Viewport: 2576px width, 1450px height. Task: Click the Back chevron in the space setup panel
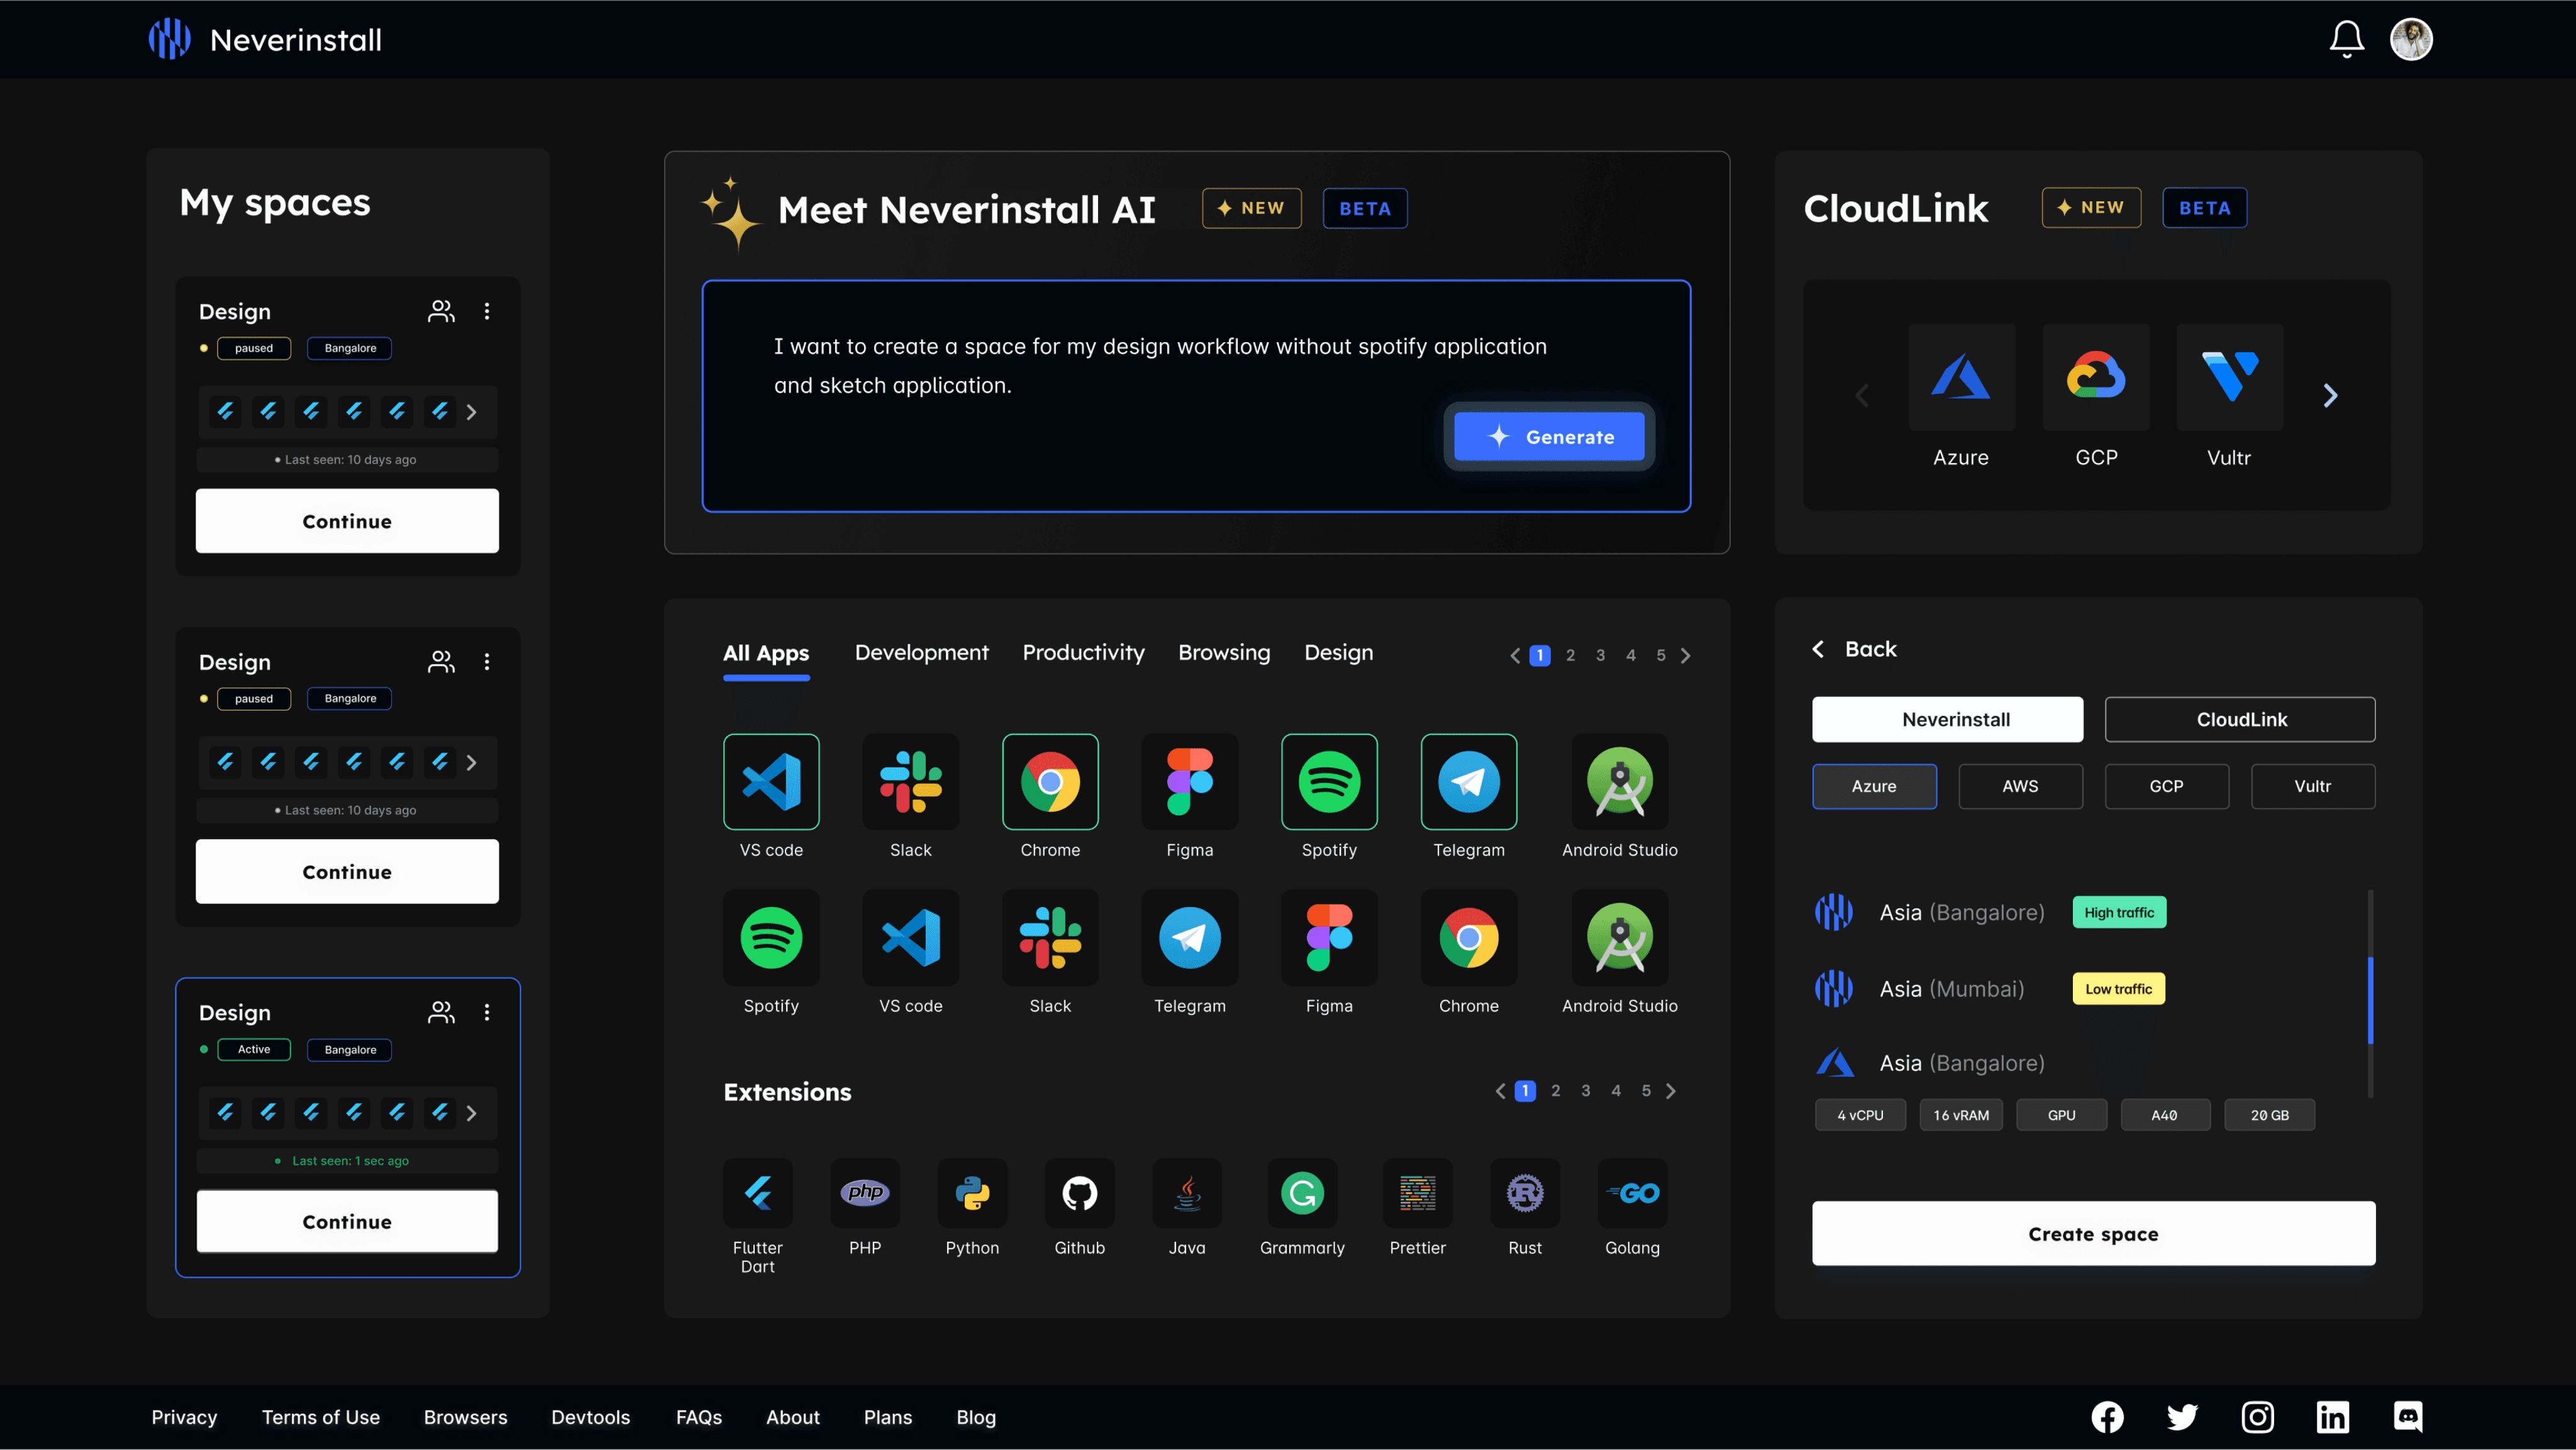[1818, 649]
